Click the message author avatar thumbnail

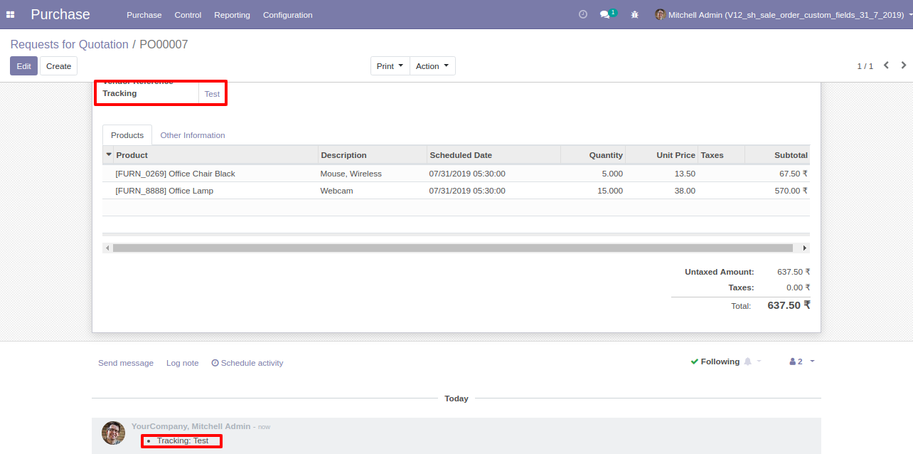point(113,433)
